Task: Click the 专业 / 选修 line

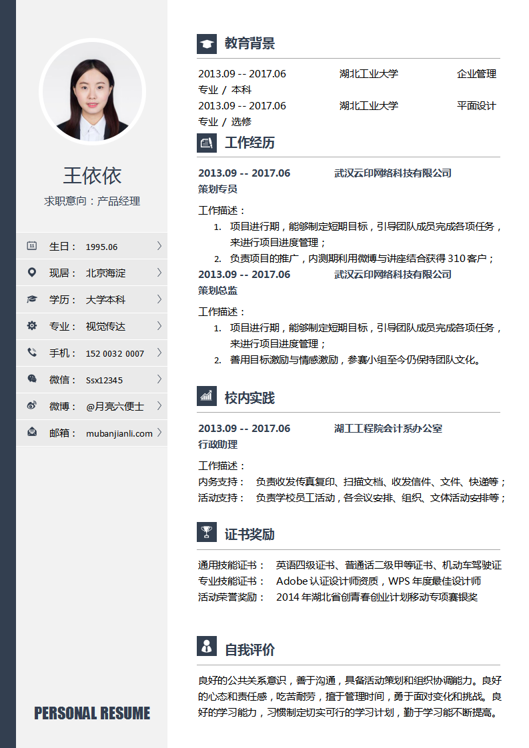Action: point(225,121)
